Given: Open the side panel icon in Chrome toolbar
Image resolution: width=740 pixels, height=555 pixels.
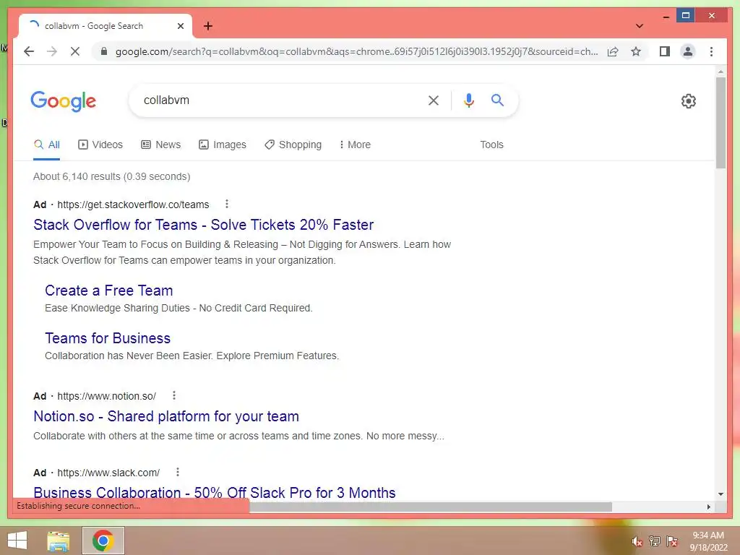Looking at the screenshot, I should click(x=665, y=51).
